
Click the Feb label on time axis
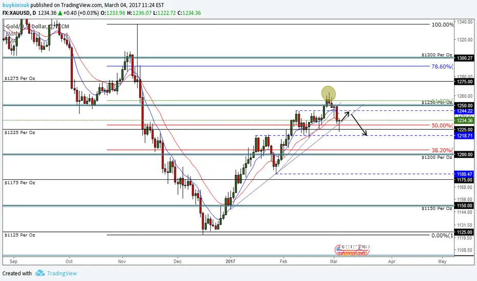pos(284,261)
